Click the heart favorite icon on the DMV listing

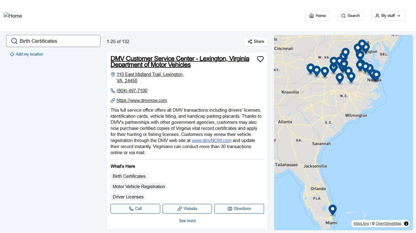pos(260,59)
